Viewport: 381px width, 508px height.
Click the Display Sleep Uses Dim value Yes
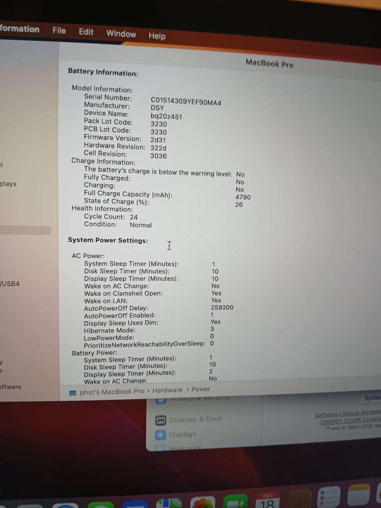point(216,322)
